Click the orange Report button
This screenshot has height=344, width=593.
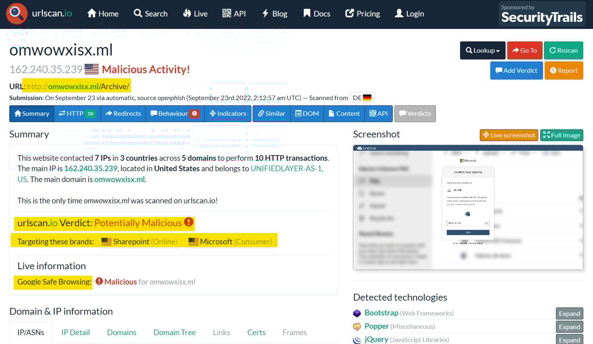(x=564, y=70)
